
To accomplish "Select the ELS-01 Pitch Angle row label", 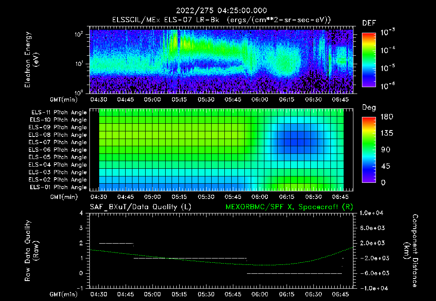I will click(x=58, y=187).
